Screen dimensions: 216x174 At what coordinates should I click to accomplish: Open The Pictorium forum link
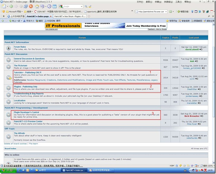click(x=20, y=65)
